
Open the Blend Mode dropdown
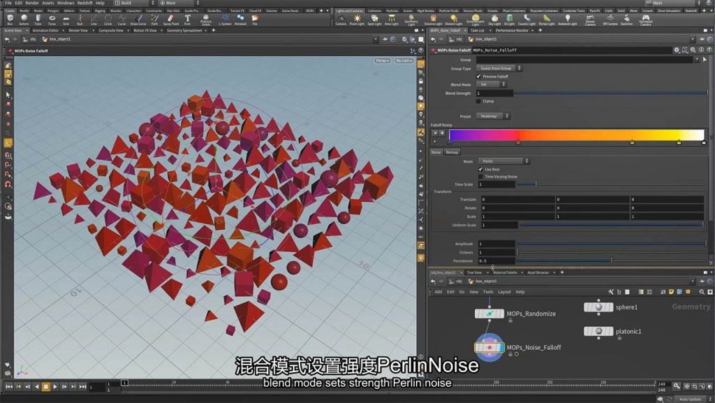pos(492,85)
